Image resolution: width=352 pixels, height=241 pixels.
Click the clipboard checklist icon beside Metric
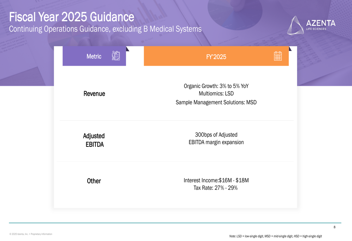click(x=116, y=56)
